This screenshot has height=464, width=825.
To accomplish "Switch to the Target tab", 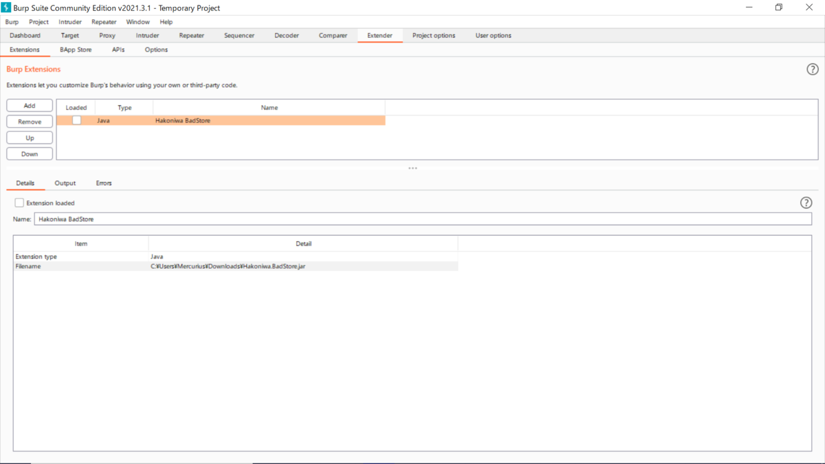I will pyautogui.click(x=69, y=35).
